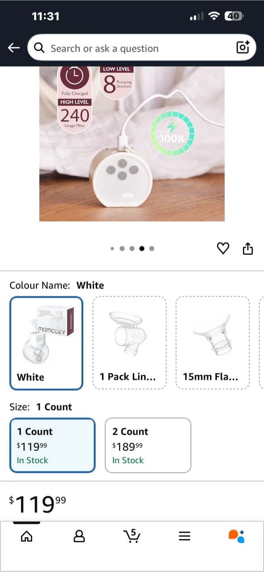The height and width of the screenshot is (572, 264).
Task: Tap the share icon
Action: pyautogui.click(x=248, y=249)
